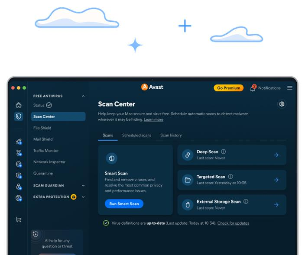Open the shopping cart store icon
This screenshot has height=255, width=305.
pyautogui.click(x=19, y=219)
